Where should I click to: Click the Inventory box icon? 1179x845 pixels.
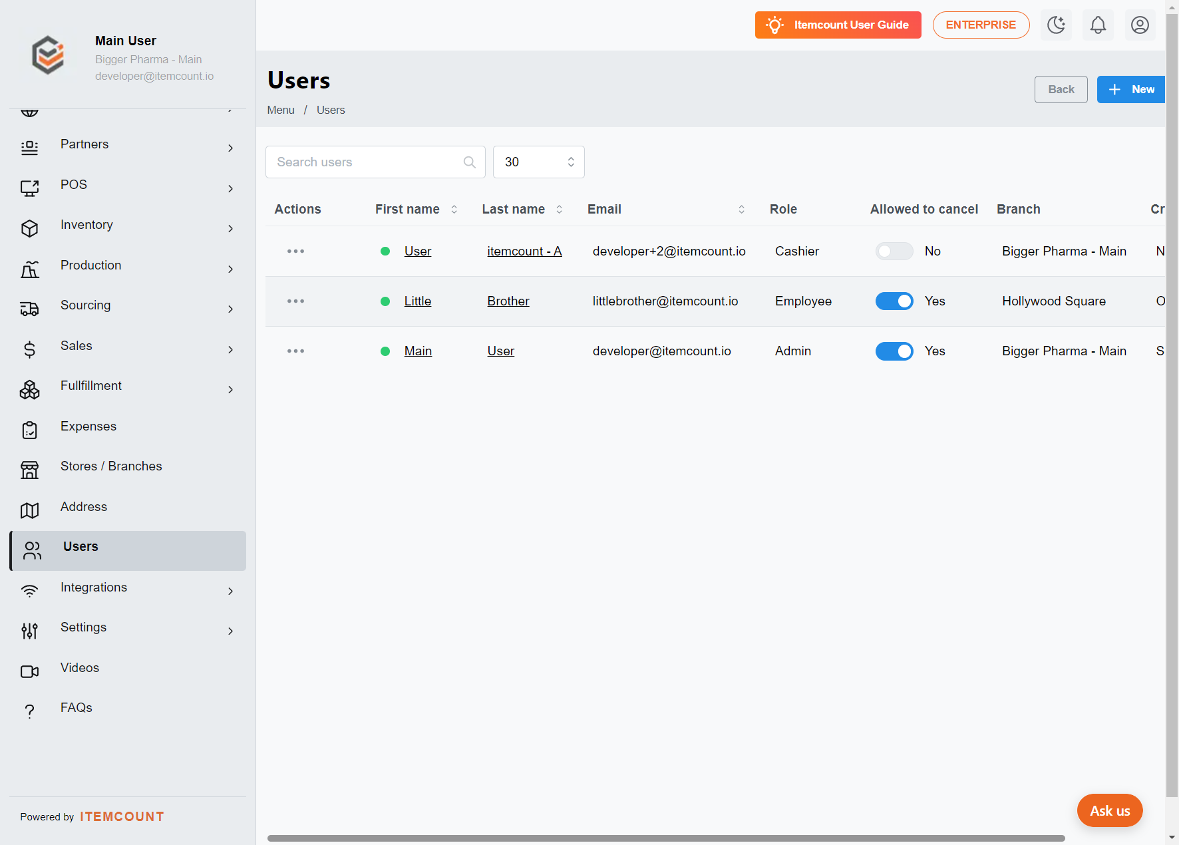coord(30,228)
